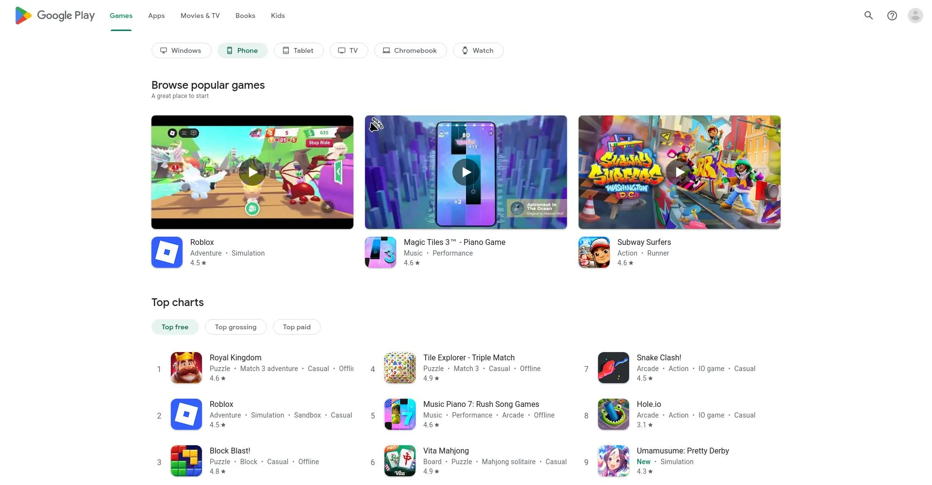Image resolution: width=932 pixels, height=485 pixels.
Task: Filter games by Chromebook device
Action: point(410,50)
